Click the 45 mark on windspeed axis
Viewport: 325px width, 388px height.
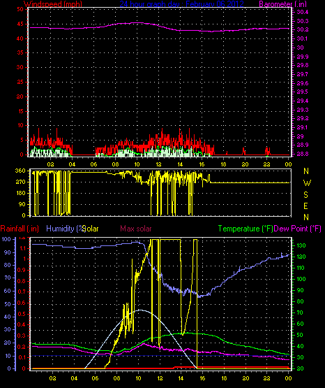(20, 24)
